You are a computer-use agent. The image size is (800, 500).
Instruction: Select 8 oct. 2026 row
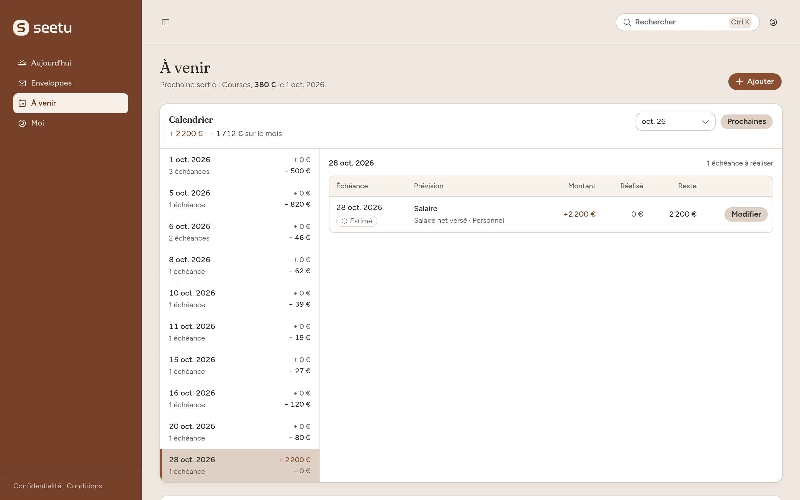pos(240,266)
